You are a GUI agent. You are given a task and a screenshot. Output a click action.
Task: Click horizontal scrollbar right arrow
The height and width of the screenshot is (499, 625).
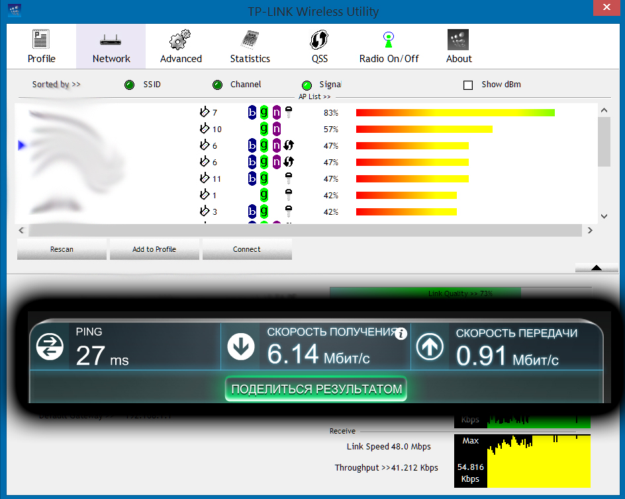pyautogui.click(x=590, y=230)
